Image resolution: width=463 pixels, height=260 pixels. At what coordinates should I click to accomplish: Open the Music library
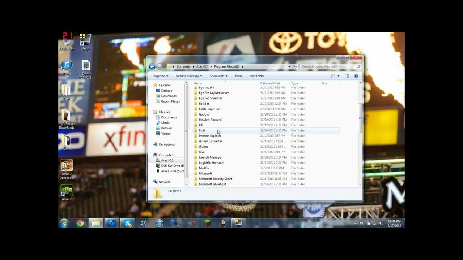[165, 123]
